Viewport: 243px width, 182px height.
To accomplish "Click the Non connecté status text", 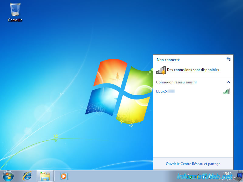I will click(168, 60).
